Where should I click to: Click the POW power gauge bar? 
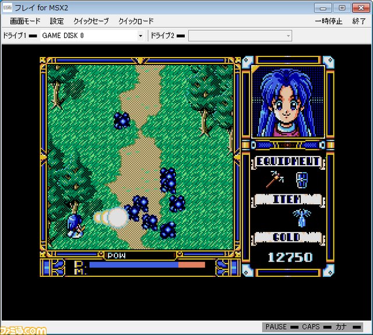(x=147, y=265)
